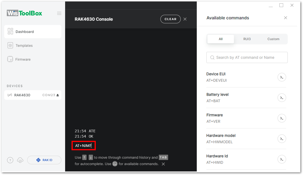Close the Available commands panel
Image resolution: width=303 pixels, height=175 pixels.
[286, 18]
